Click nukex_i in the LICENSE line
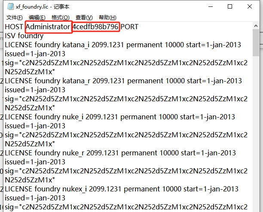Viewport: 263px width, 212px height. pos(74,189)
